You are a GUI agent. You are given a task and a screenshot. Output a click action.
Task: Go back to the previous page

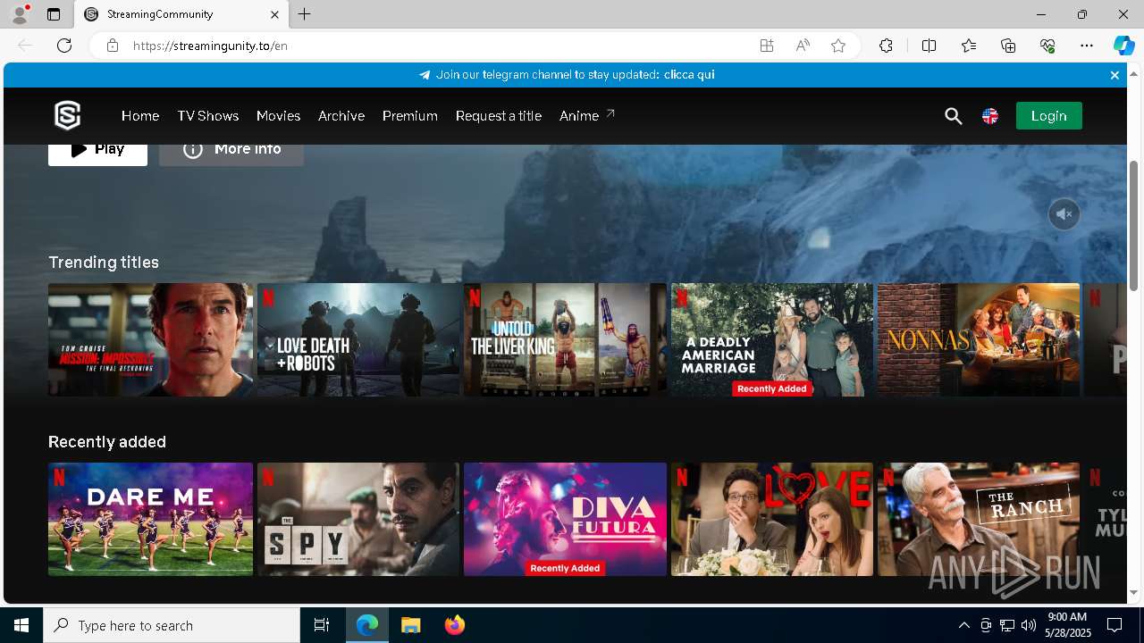coord(25,46)
